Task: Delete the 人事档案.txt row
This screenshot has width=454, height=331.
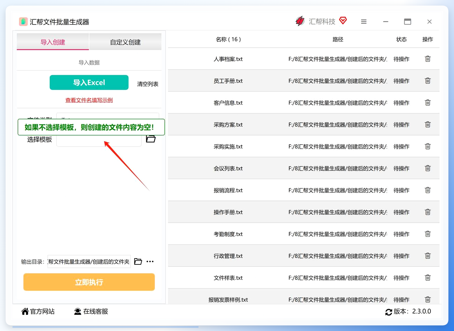Action: coord(428,59)
